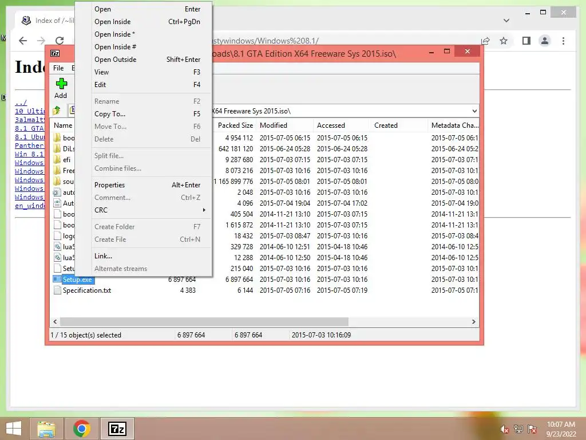Sort by the Accessed column header
The image size is (586, 440).
click(x=331, y=125)
